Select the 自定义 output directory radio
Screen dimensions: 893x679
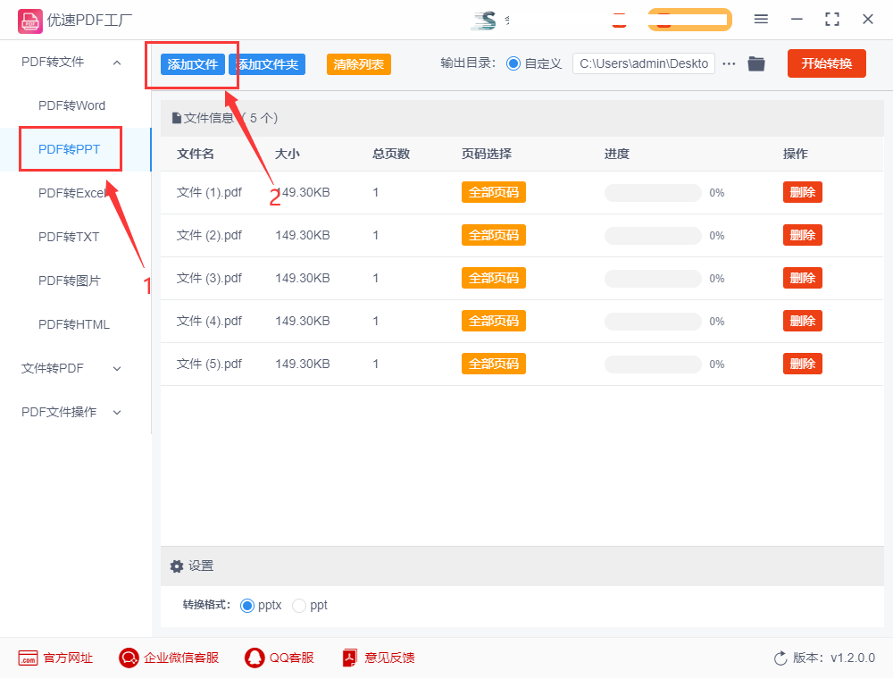(x=513, y=63)
